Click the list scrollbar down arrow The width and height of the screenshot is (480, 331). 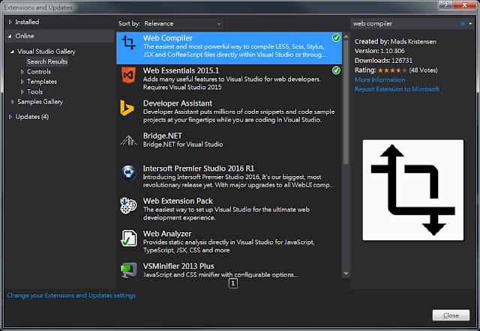coord(346,273)
